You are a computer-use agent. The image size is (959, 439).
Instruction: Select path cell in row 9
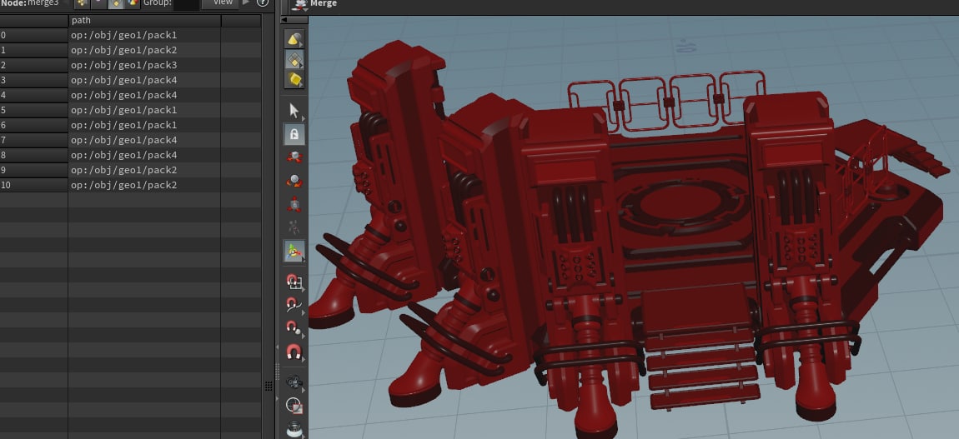(x=144, y=170)
